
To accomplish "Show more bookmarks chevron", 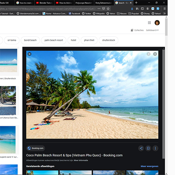I will pos(165,13).
